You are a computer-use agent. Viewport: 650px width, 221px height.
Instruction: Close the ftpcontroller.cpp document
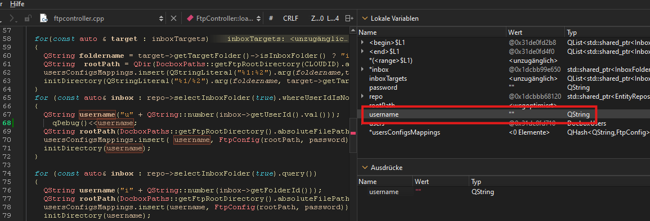coord(174,18)
